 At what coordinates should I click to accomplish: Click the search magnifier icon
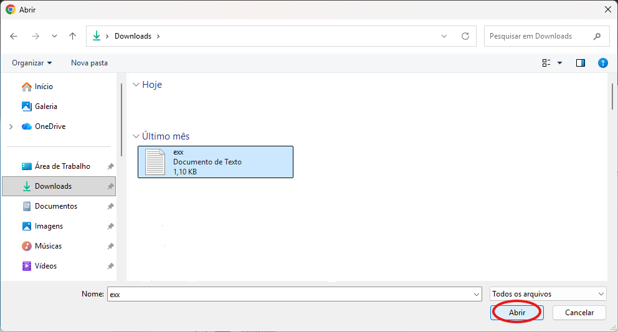pyautogui.click(x=597, y=36)
